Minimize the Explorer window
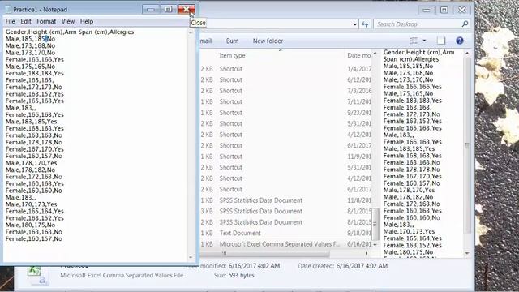Screen dimensions: 519x292 click(427, 10)
